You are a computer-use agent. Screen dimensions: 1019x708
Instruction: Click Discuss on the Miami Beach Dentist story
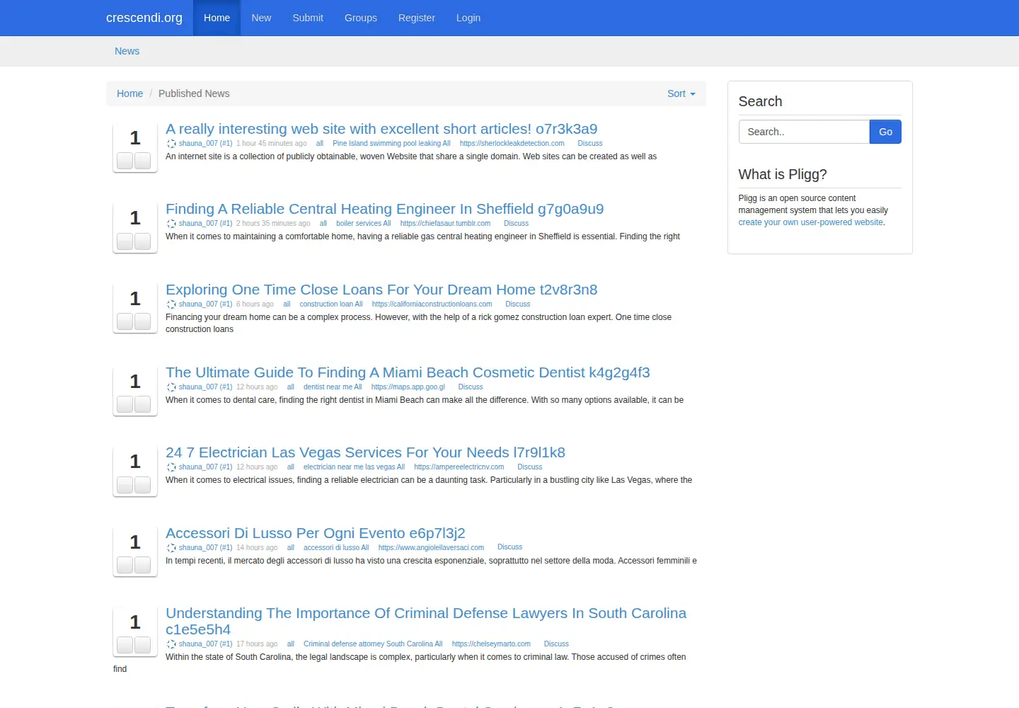[x=471, y=387]
